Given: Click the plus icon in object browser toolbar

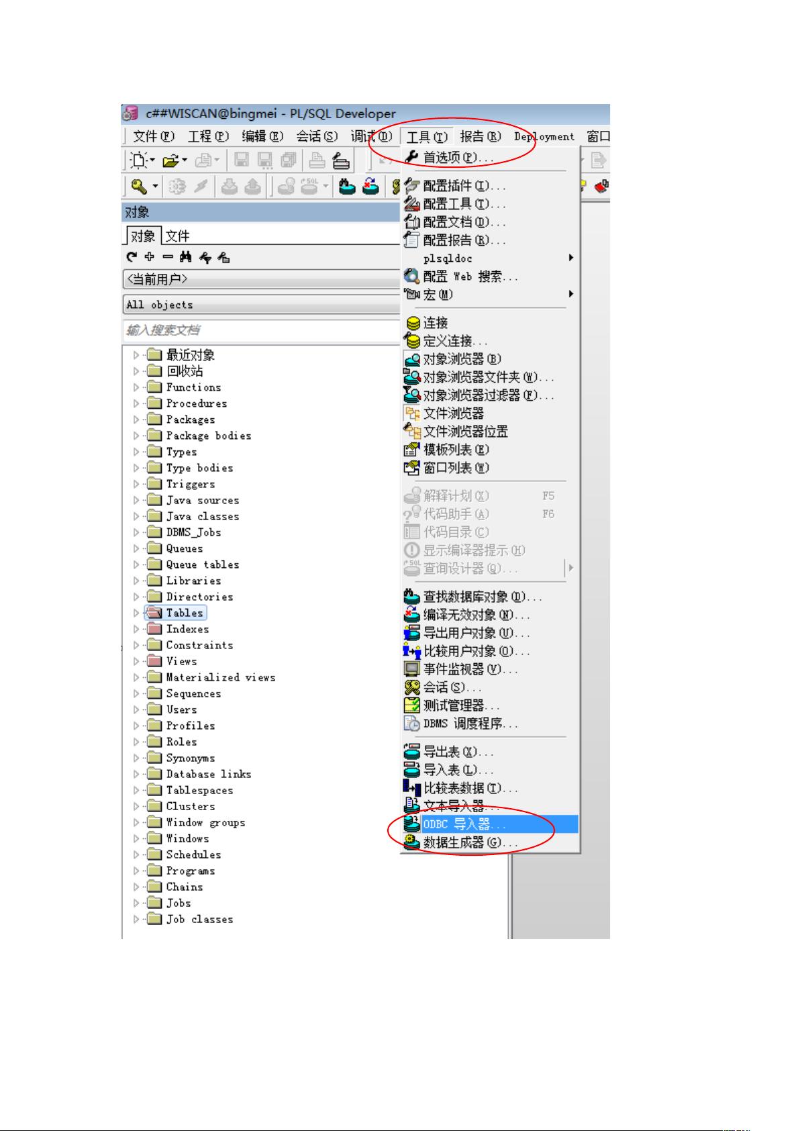Looking at the screenshot, I should point(149,257).
